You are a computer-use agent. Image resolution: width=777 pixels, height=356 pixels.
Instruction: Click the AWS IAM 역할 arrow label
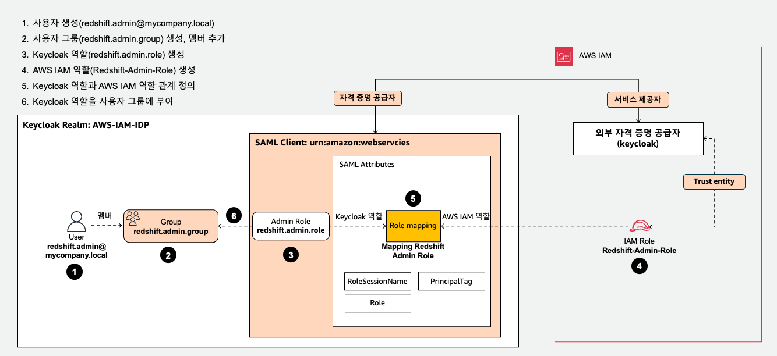[466, 216]
